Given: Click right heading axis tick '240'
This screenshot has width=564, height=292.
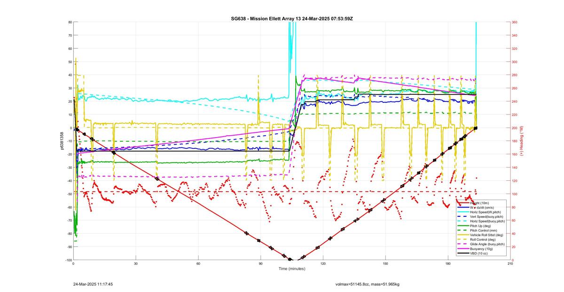Looking at the screenshot, I should click(515, 101).
